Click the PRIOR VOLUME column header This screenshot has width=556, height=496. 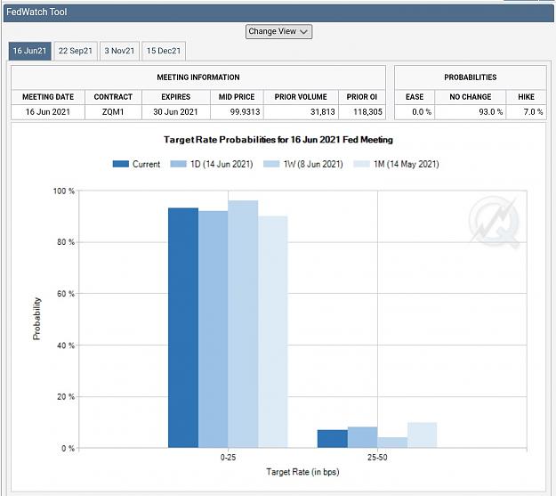coord(301,97)
